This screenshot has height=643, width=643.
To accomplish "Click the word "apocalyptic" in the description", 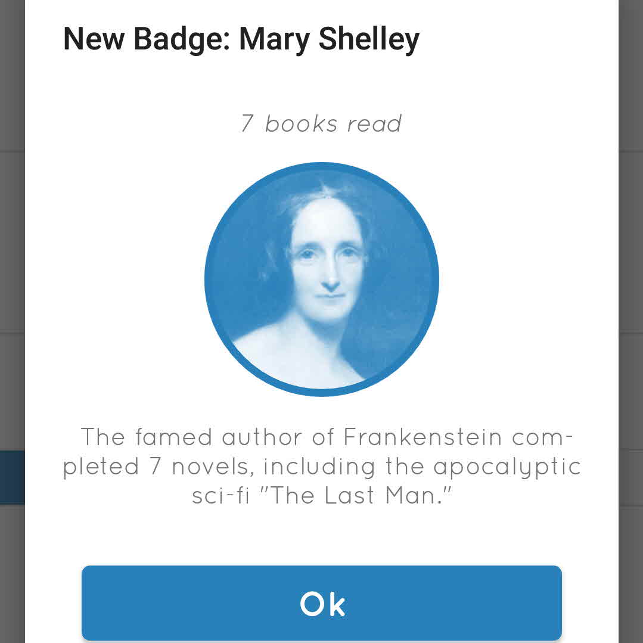I will point(507,466).
